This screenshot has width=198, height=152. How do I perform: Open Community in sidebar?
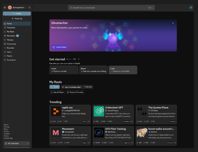coord(17,44)
